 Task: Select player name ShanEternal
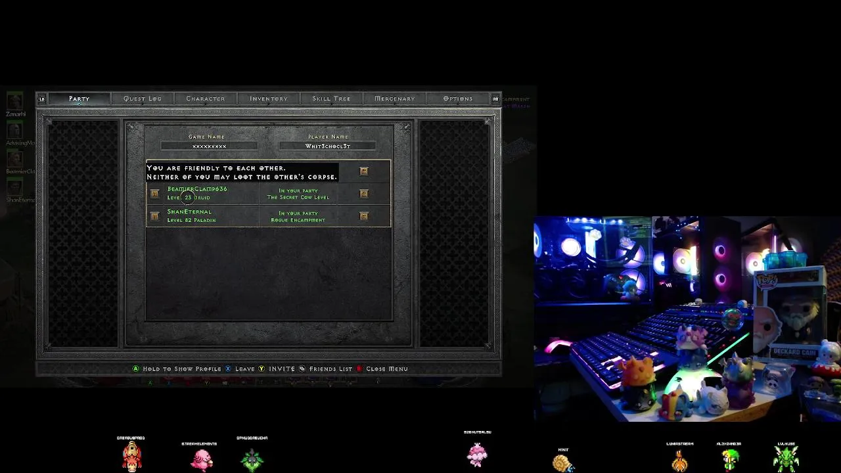coord(189,212)
